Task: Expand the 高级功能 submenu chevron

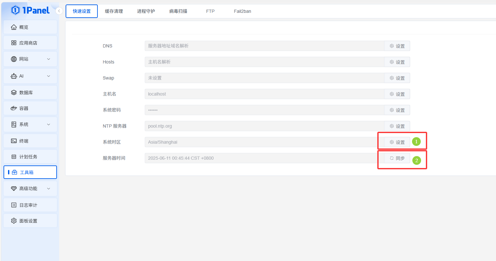Action: click(x=49, y=189)
